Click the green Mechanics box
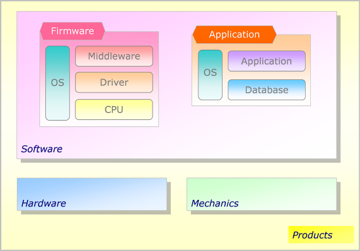Image resolution: width=360 pixels, height=251 pixels. (x=262, y=194)
